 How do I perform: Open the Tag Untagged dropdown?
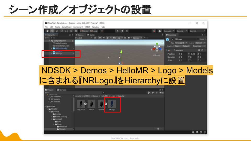181,43
